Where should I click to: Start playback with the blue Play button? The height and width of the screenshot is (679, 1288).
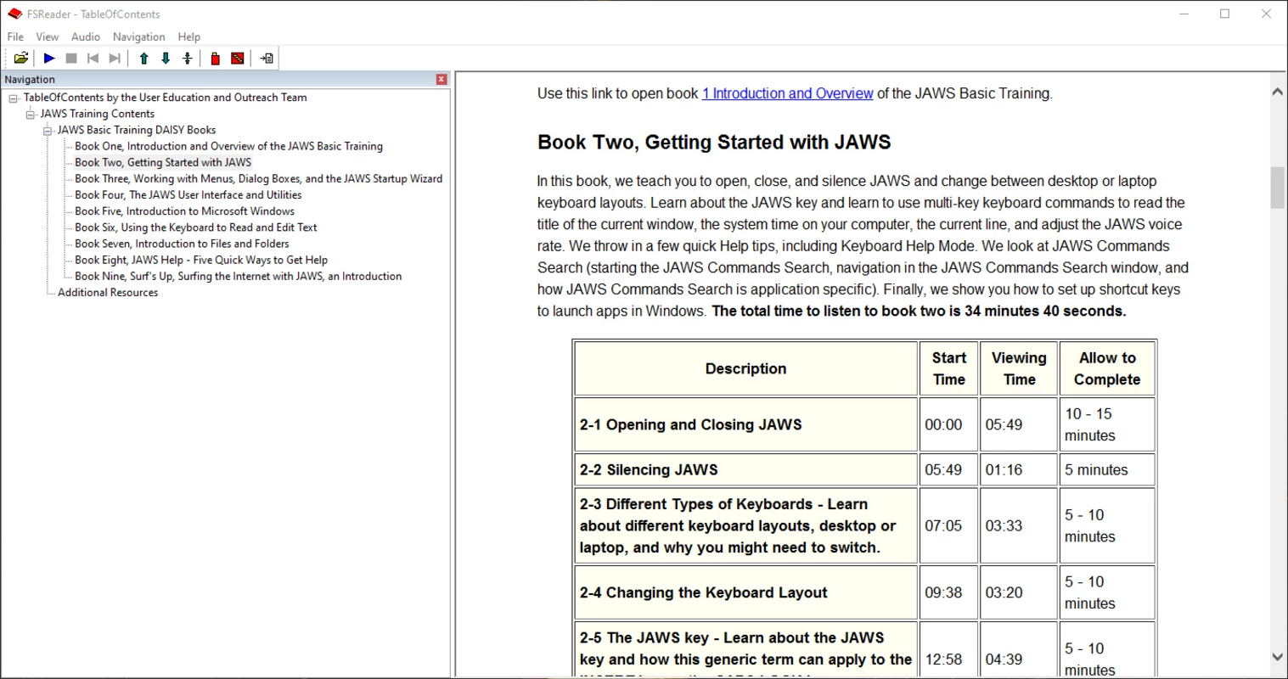coord(49,58)
